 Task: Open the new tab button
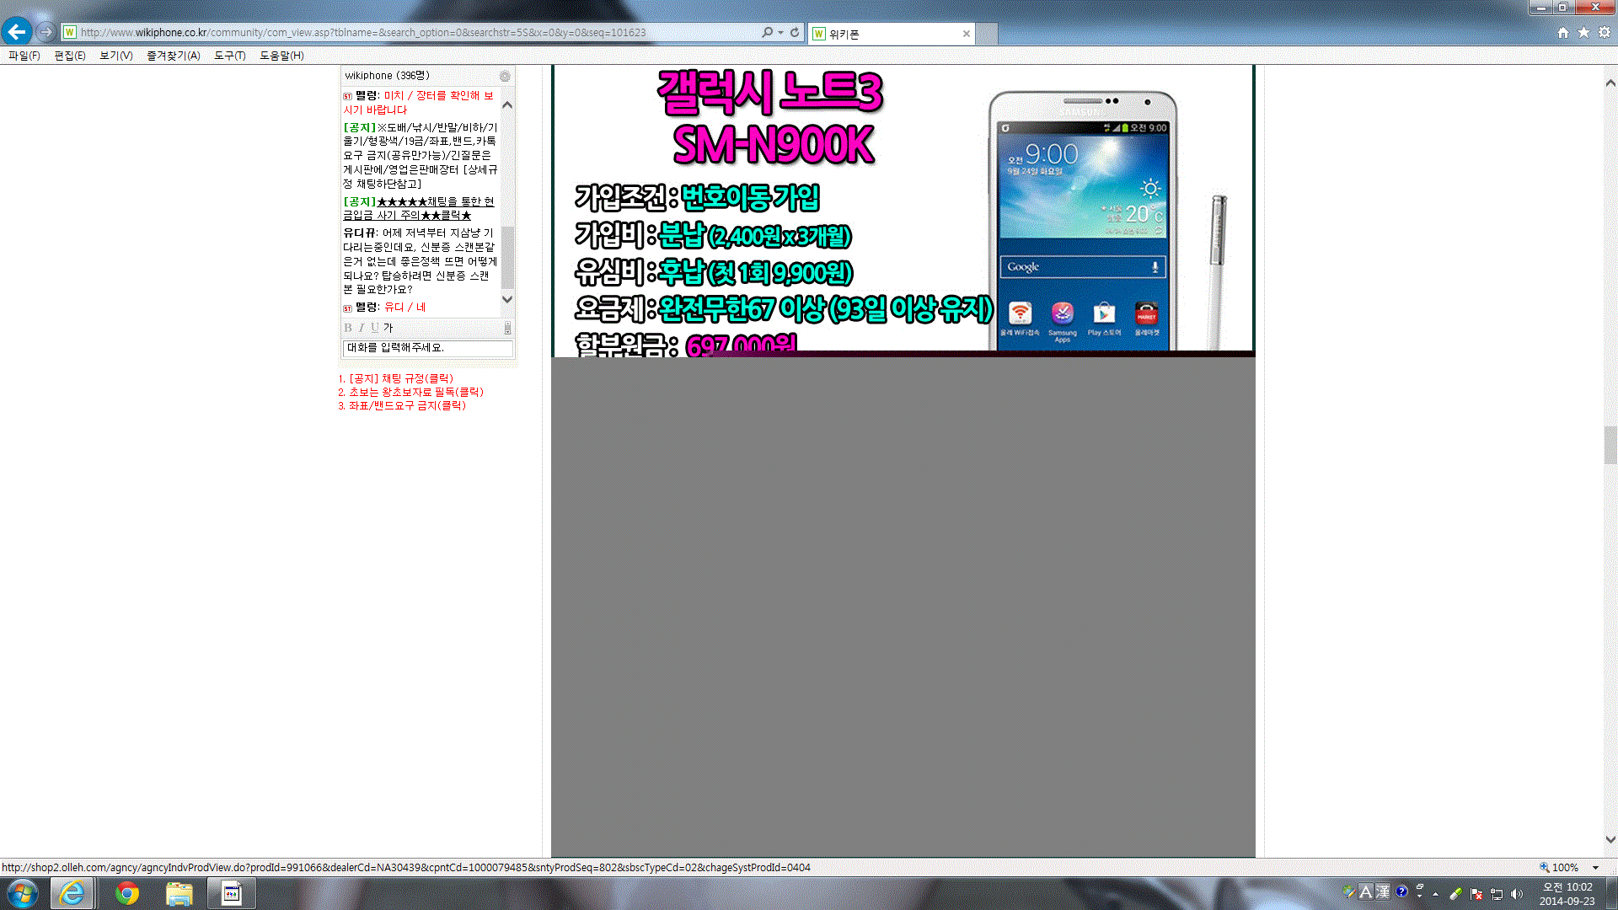pyautogui.click(x=988, y=34)
